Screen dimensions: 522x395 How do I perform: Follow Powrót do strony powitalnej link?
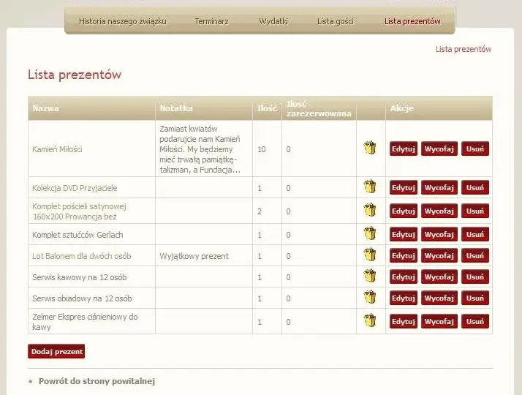click(97, 381)
